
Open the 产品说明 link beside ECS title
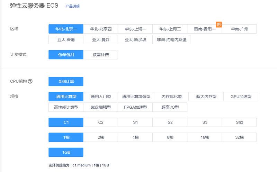tap(72, 6)
